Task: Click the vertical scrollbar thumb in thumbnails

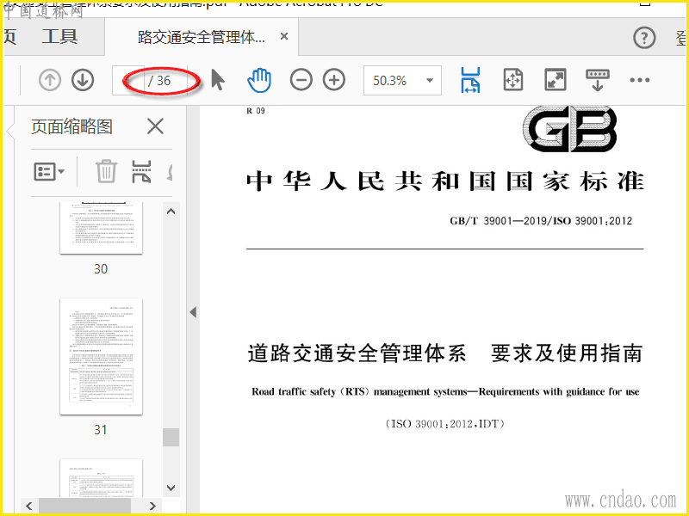Action: pos(171,437)
